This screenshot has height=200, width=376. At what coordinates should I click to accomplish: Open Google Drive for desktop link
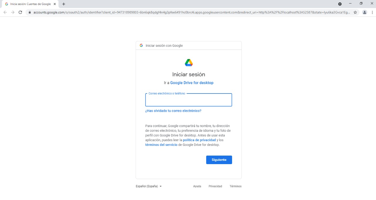(192, 83)
